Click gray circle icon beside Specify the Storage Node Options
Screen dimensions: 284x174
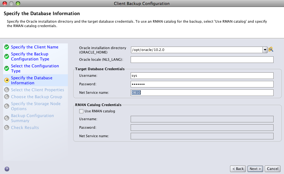[x=7, y=106]
